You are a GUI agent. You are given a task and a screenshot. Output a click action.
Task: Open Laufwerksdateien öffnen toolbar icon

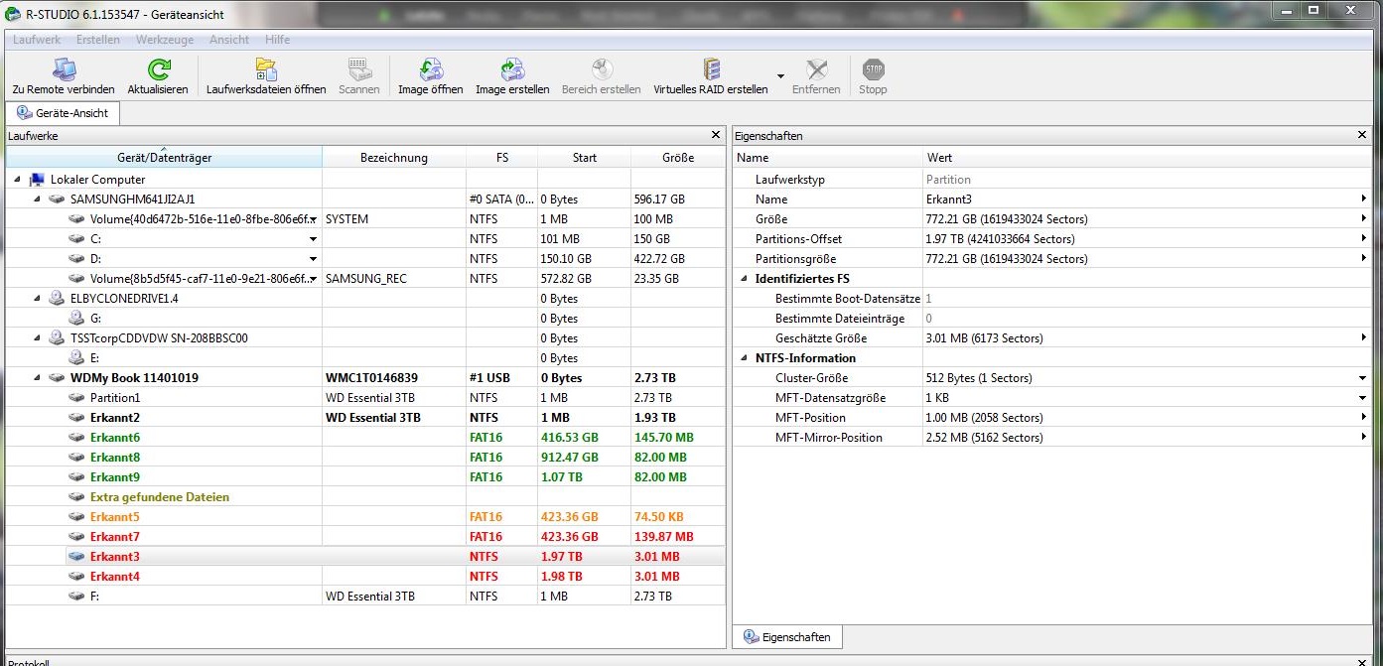coord(266,70)
